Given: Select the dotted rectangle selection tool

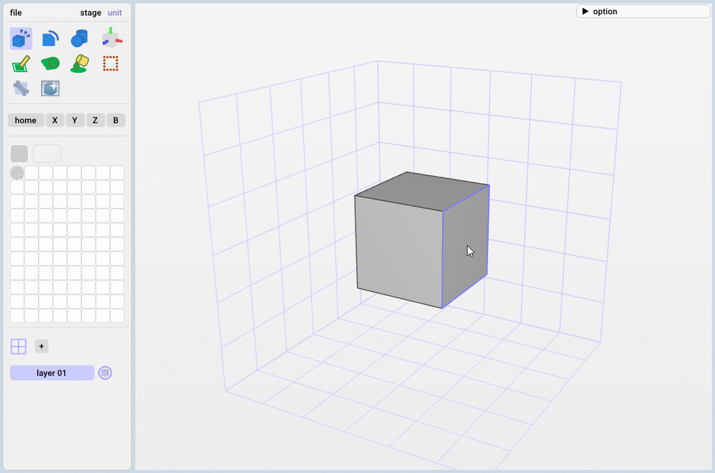Looking at the screenshot, I should [x=110, y=63].
